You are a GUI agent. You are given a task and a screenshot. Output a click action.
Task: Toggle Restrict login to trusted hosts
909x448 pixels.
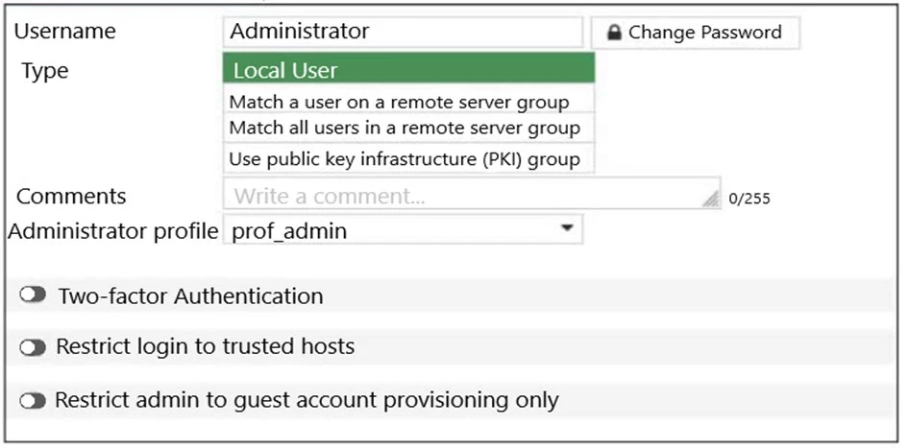34,348
